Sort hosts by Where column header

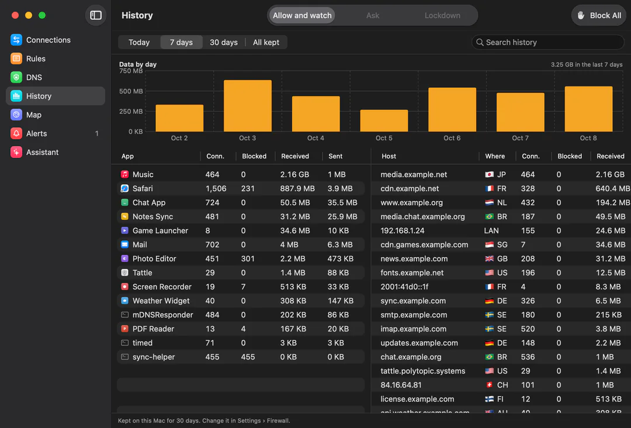495,156
